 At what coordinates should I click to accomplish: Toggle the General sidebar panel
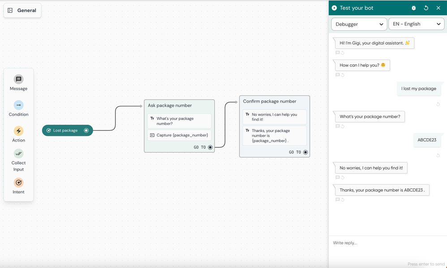click(10, 10)
